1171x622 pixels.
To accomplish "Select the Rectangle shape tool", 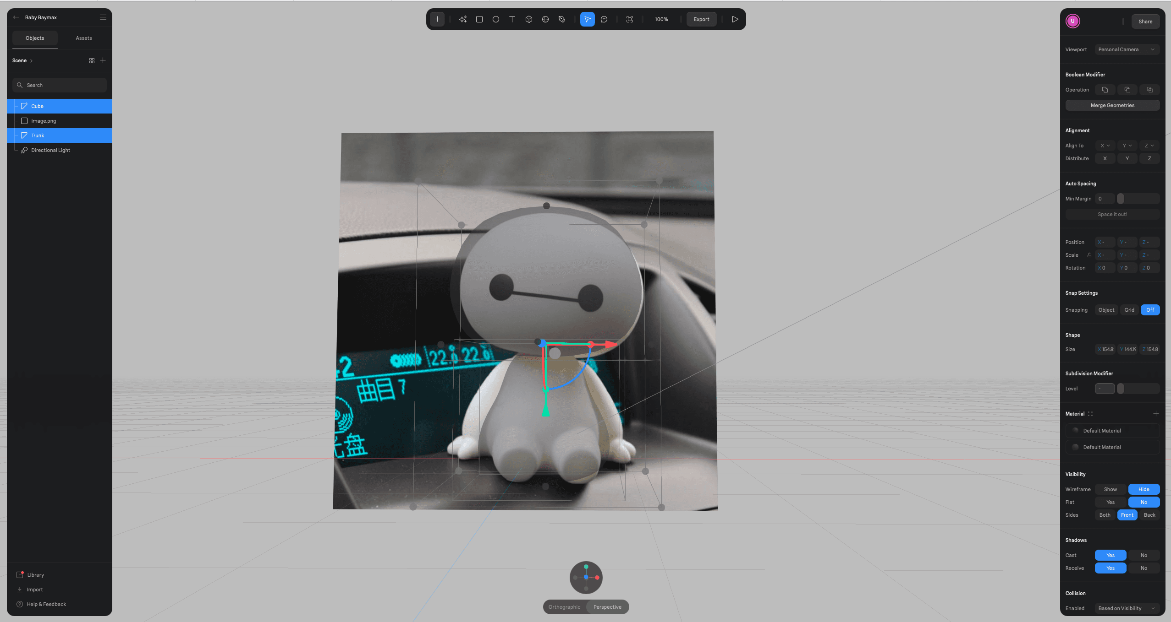I will pyautogui.click(x=479, y=19).
